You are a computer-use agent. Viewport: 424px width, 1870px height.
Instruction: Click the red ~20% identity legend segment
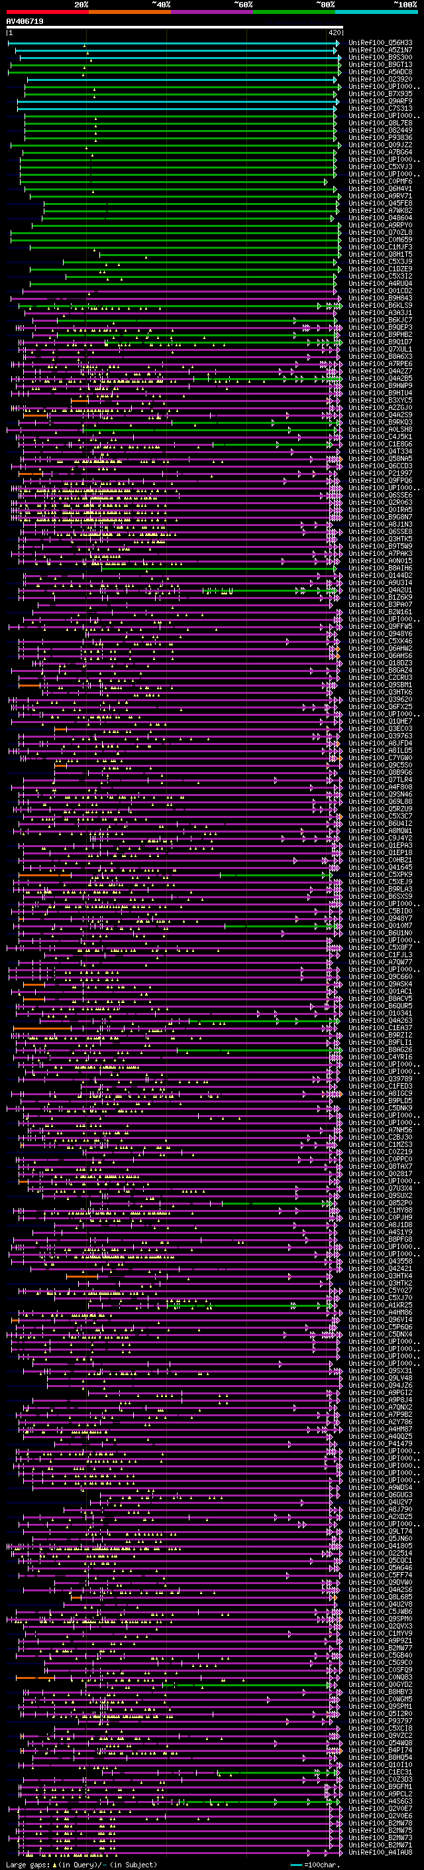47,12
